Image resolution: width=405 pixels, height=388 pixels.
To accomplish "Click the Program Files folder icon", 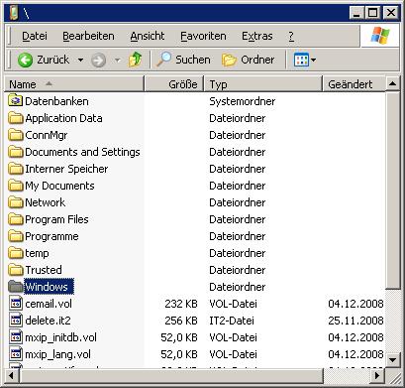I will (15, 219).
